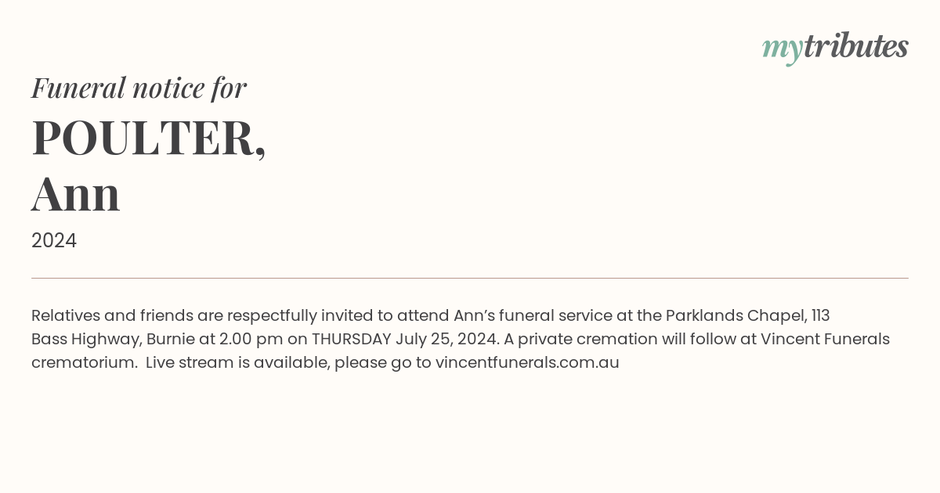Screen dimensions: 940x493
Task: Click 'Parklands Chapel' in the notice
Action: coord(736,316)
